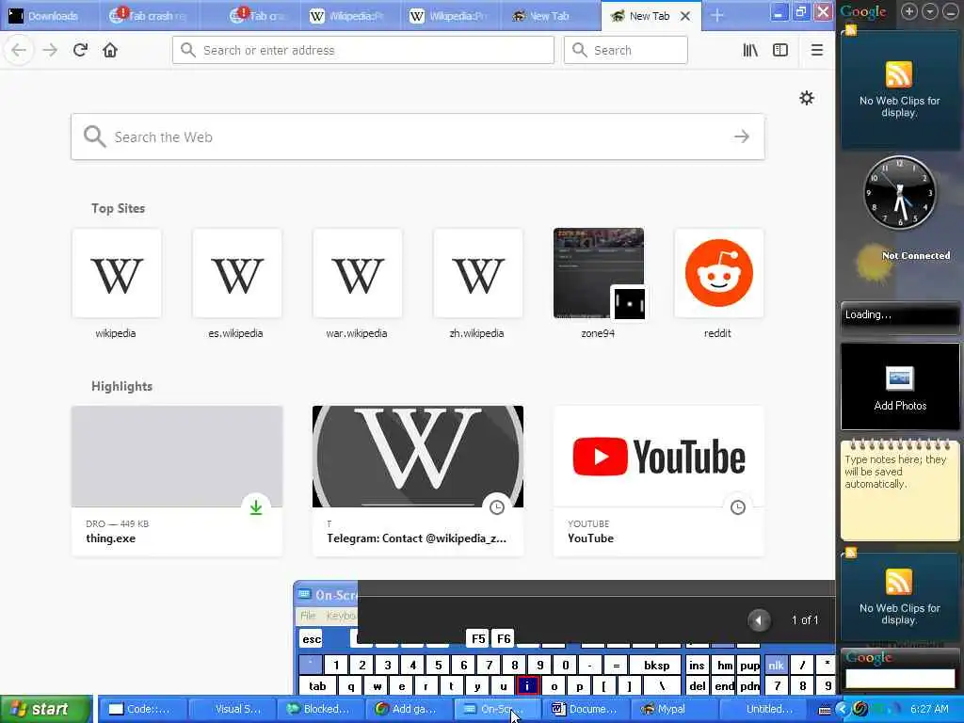
Task: Click the F5 key on On-Screen Keyboard
Action: 477,639
